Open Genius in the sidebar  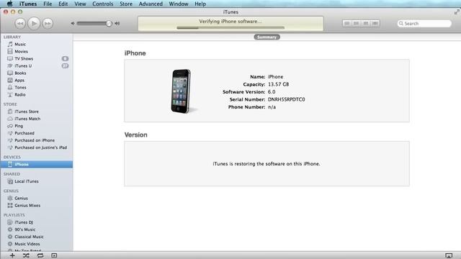coord(21,199)
